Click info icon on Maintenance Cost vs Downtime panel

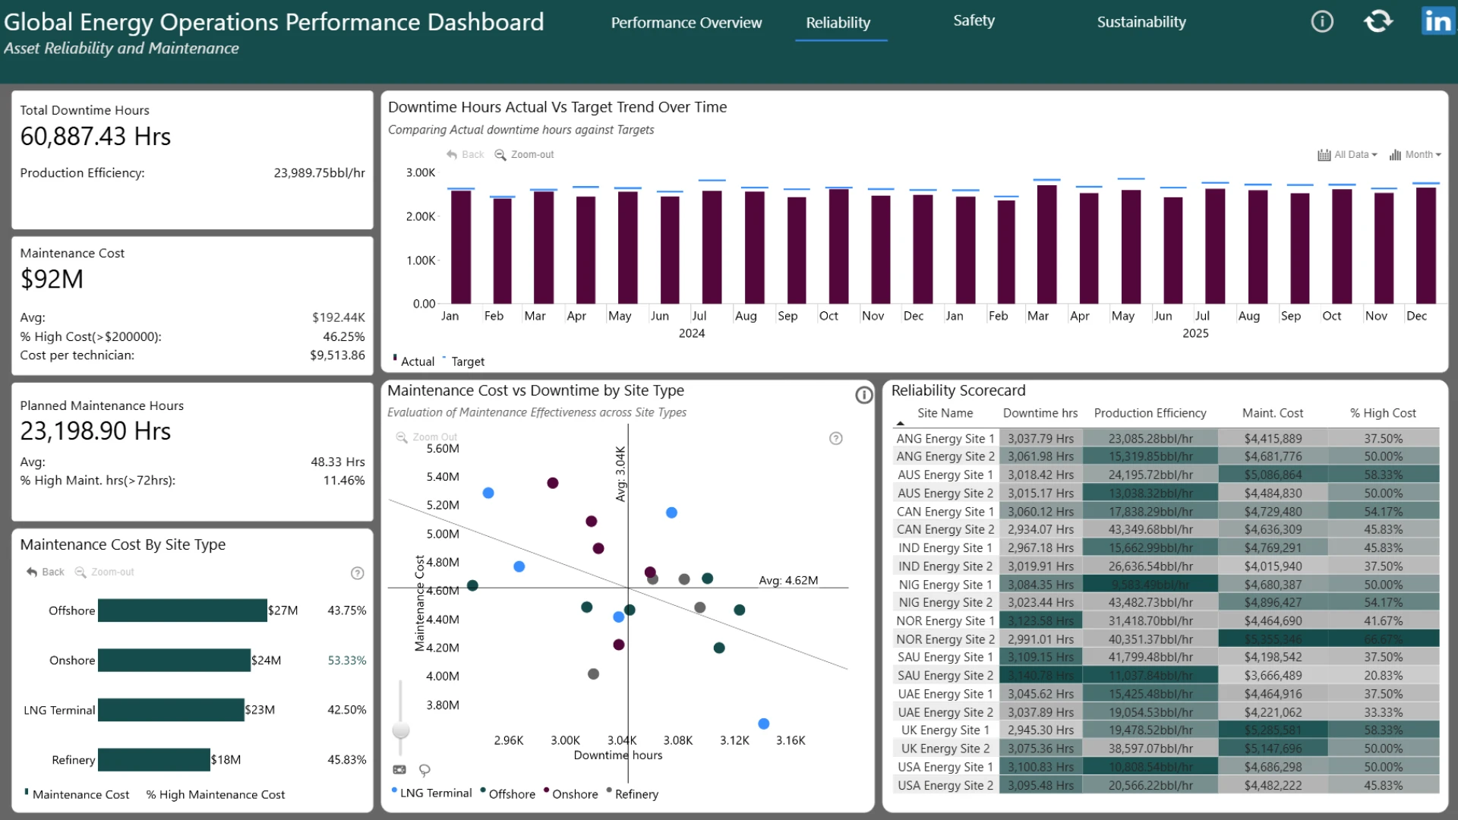coord(864,395)
